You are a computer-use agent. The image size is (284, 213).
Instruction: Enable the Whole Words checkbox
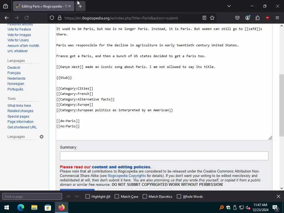[x=179, y=197]
